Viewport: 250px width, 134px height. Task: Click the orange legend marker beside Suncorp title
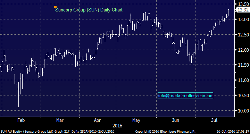pyautogui.click(x=55, y=7)
